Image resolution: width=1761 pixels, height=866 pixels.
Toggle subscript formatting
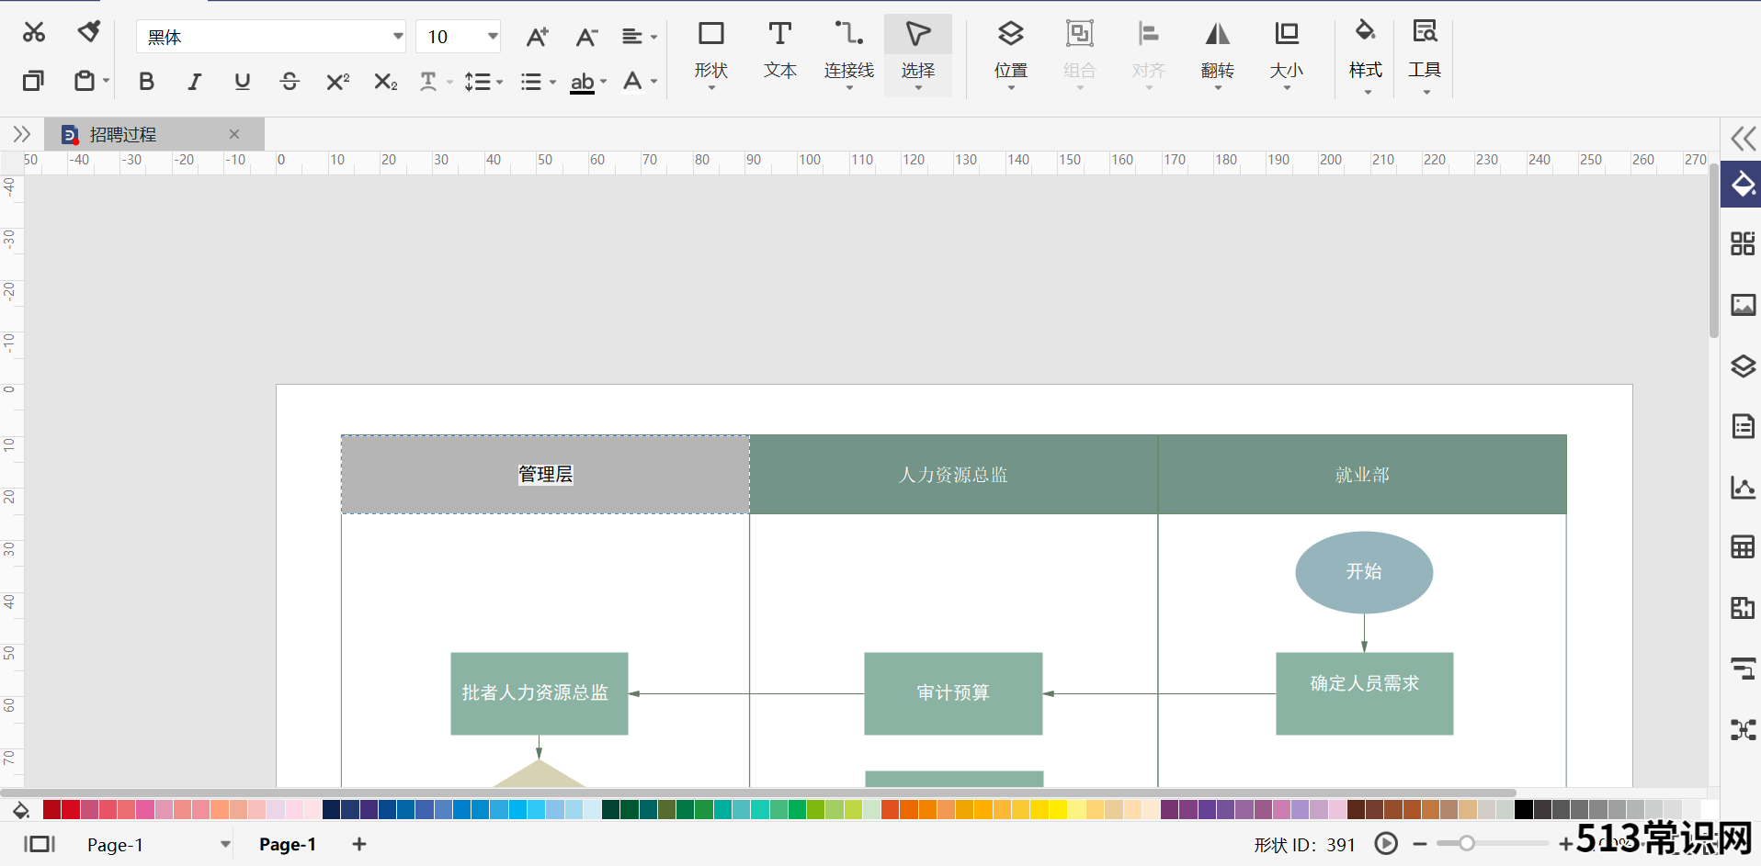pyautogui.click(x=385, y=82)
